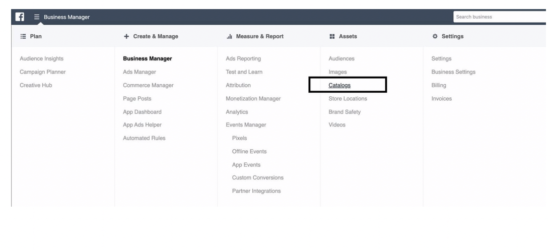Screen dimensions: 551x250
Task: Toggle the hamburger menu icon
Action: point(36,17)
